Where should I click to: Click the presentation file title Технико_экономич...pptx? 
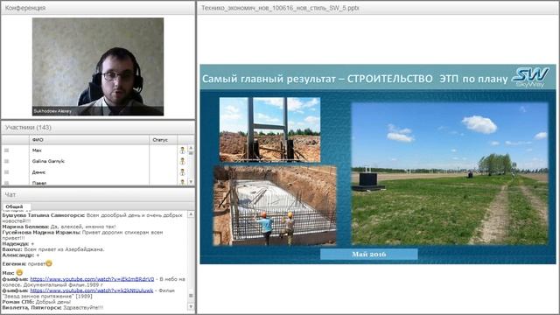pos(280,8)
